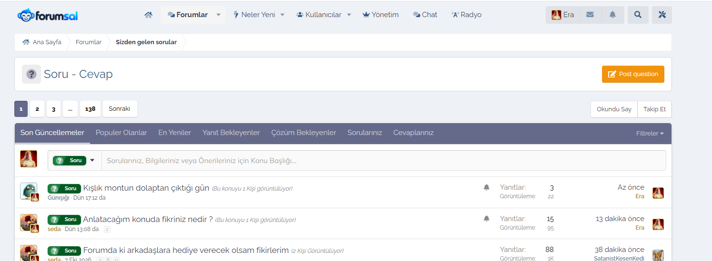Expand the Forumlar dropdown arrow
Screen dimensions: 712x261
(219, 15)
